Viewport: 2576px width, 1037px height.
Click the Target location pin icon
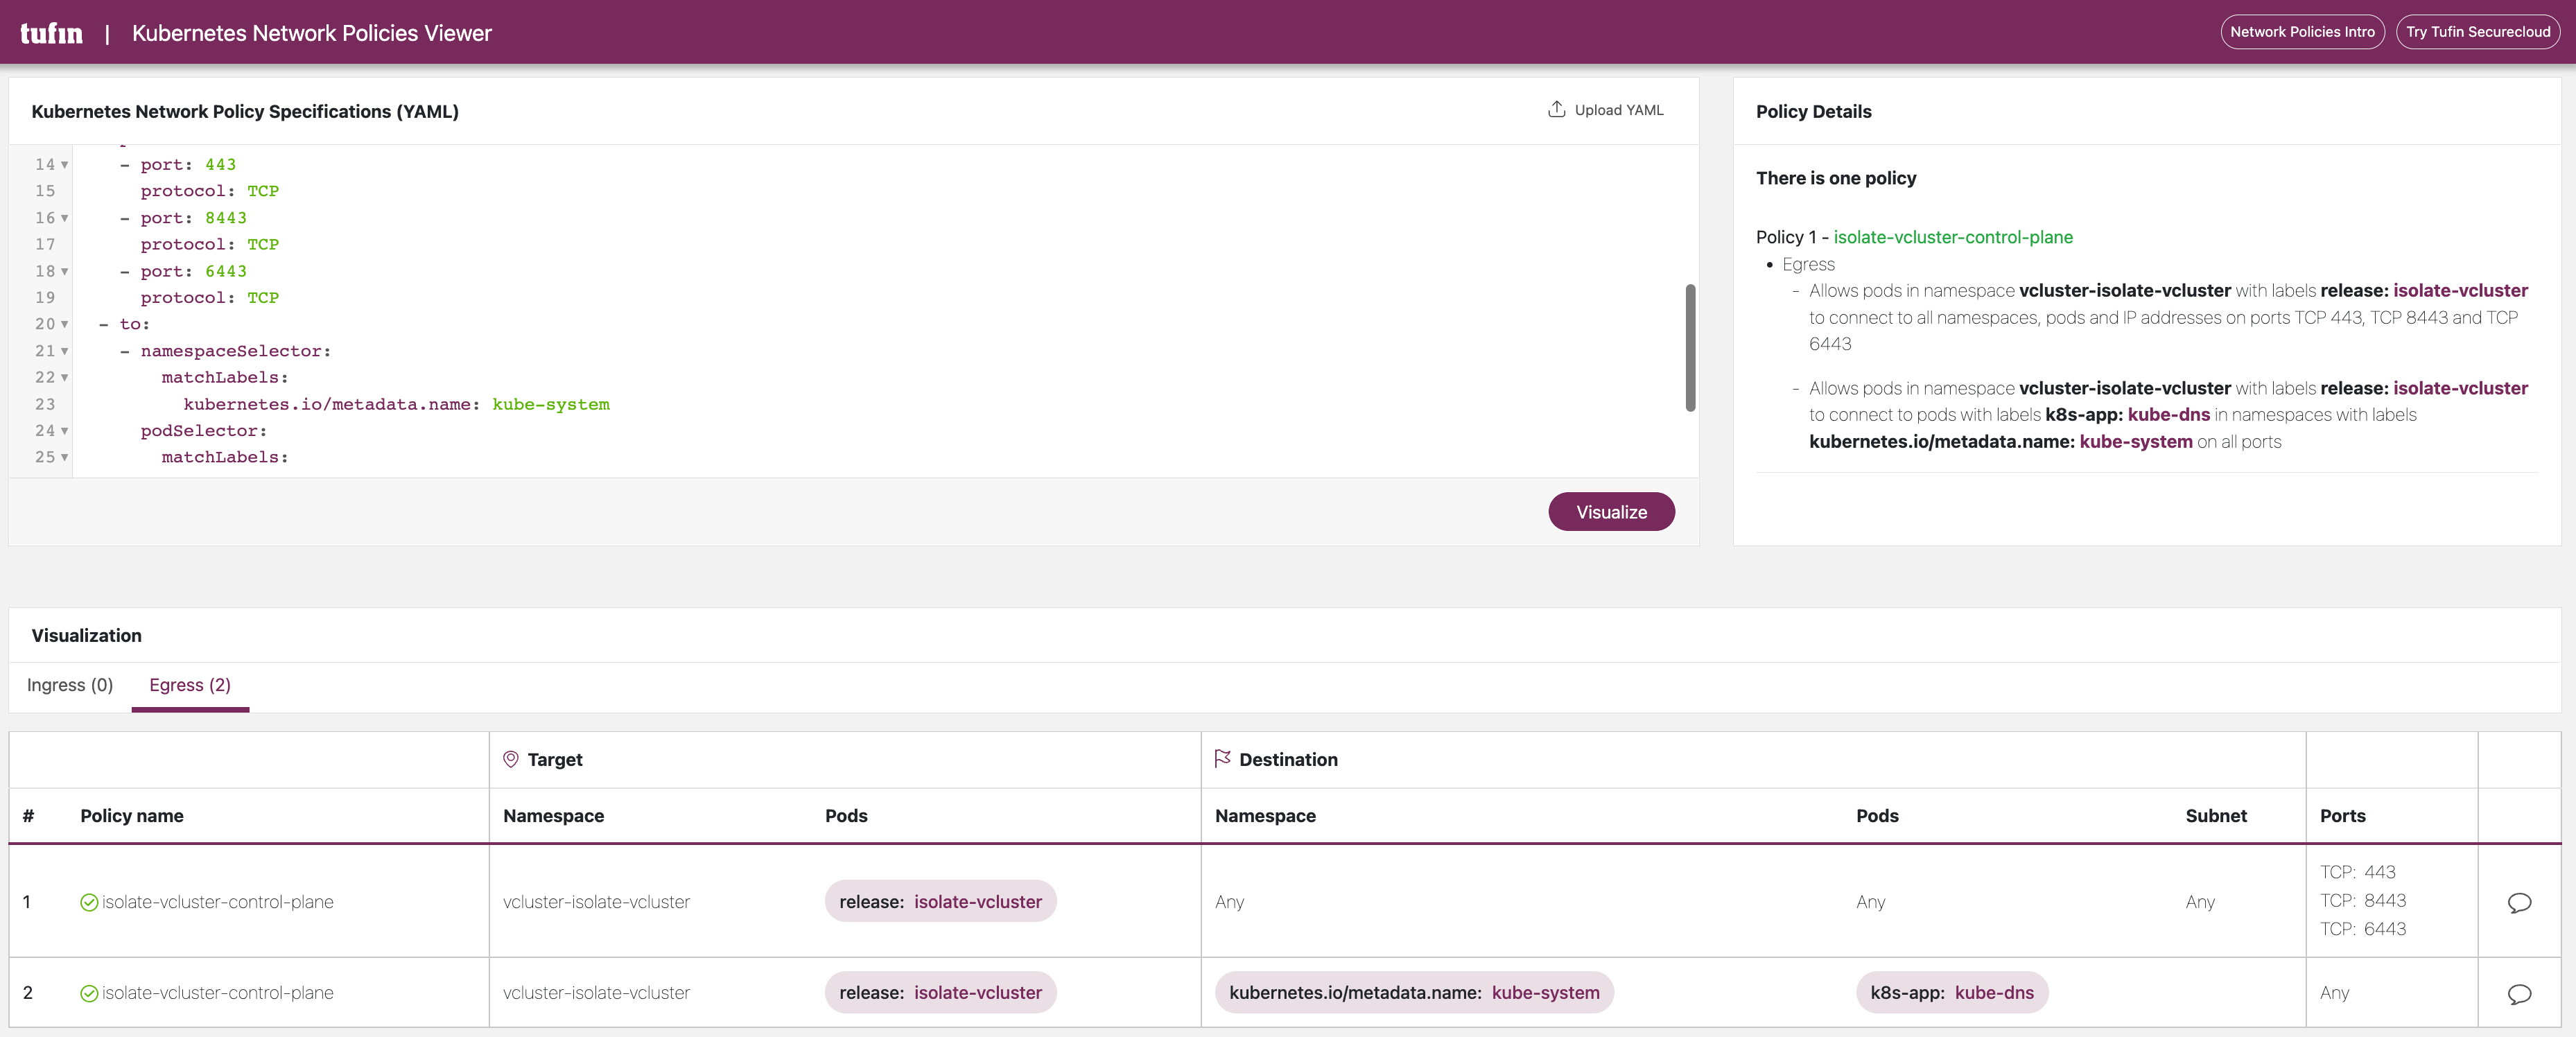[x=510, y=759]
